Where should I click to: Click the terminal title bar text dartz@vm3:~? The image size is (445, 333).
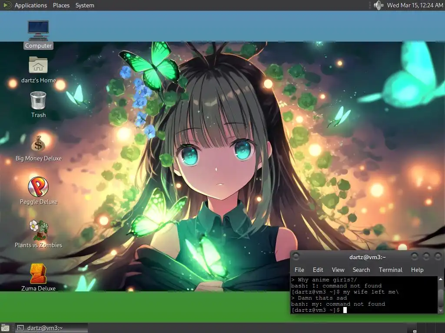(367, 257)
